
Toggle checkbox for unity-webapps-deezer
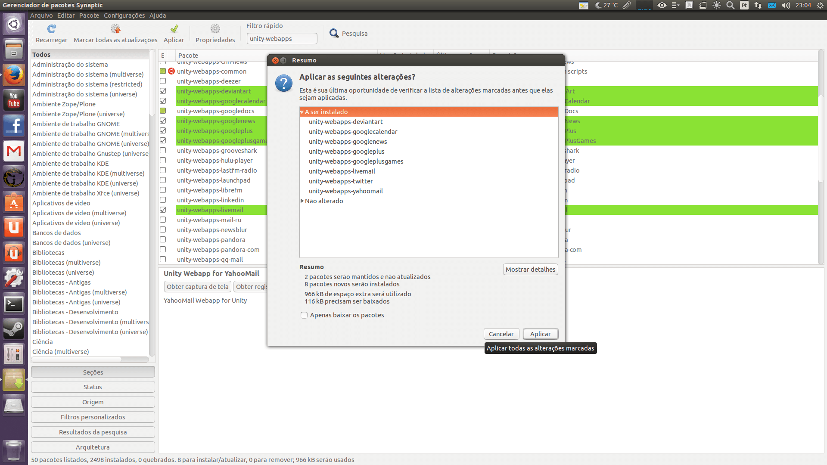point(163,81)
